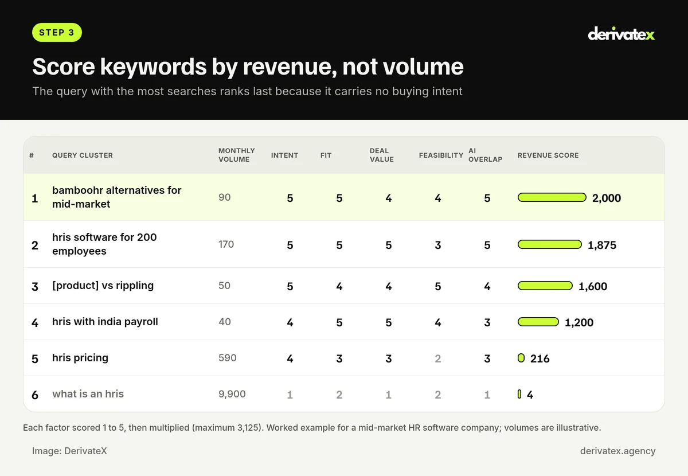Click rank number 3 in the rippling row
The height and width of the screenshot is (476, 688).
pyautogui.click(x=35, y=286)
